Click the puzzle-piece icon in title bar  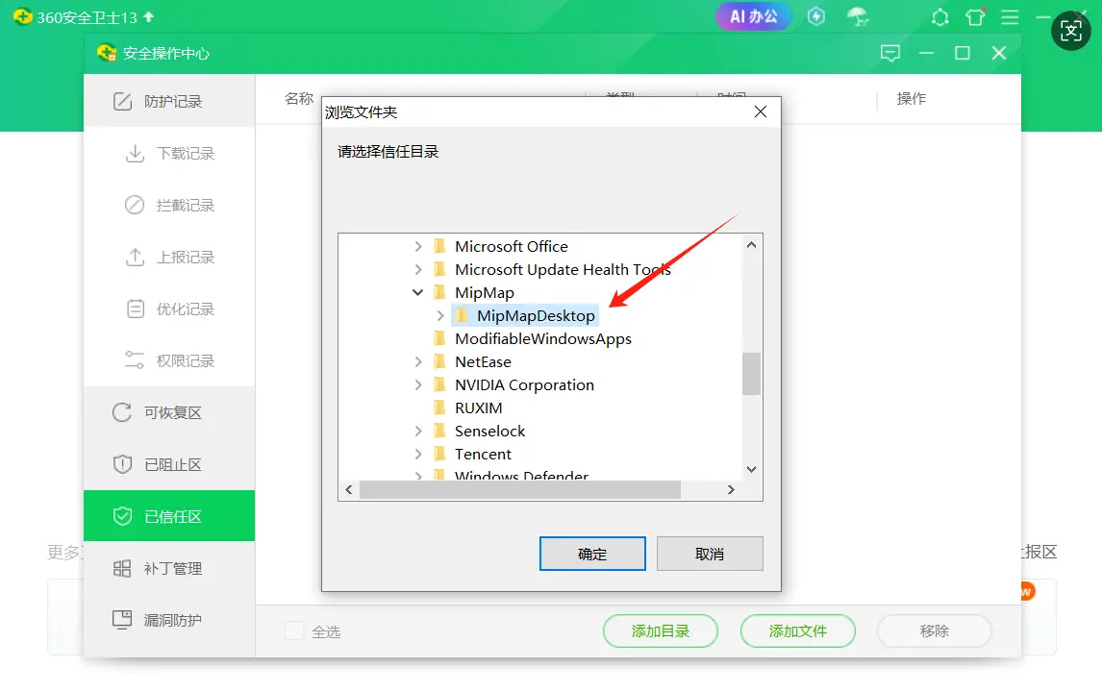(x=940, y=17)
